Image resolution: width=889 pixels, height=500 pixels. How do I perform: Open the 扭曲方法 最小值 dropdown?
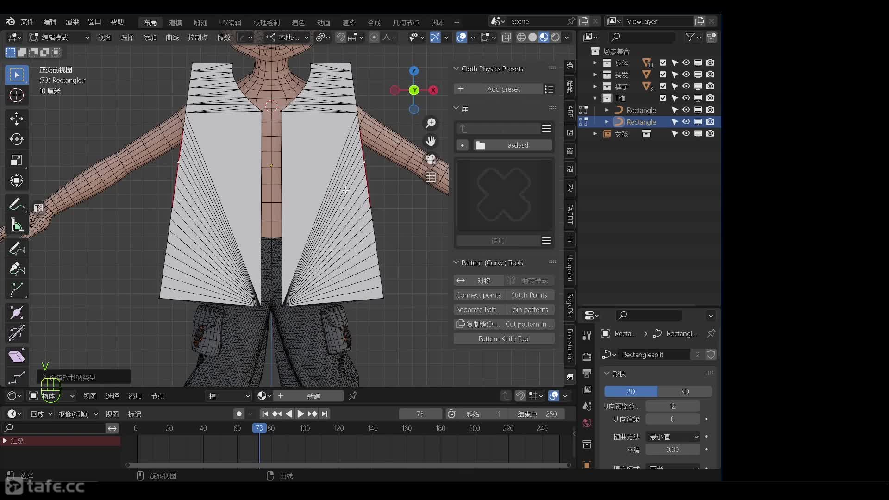click(x=673, y=437)
